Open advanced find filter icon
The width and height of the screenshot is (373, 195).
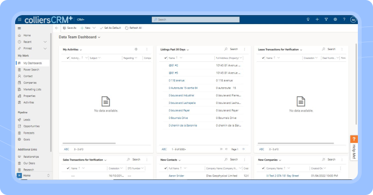click(x=326, y=19)
